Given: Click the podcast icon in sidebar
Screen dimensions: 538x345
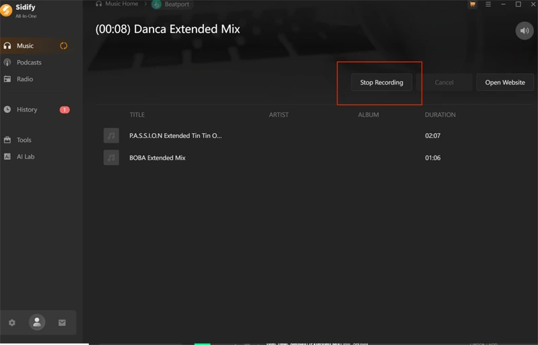Looking at the screenshot, I should click(7, 63).
